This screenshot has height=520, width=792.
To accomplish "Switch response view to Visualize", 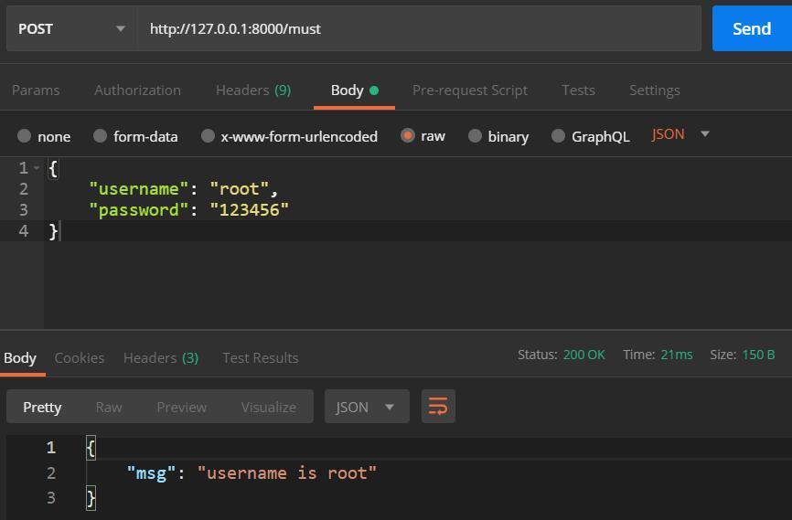I will (x=269, y=407).
